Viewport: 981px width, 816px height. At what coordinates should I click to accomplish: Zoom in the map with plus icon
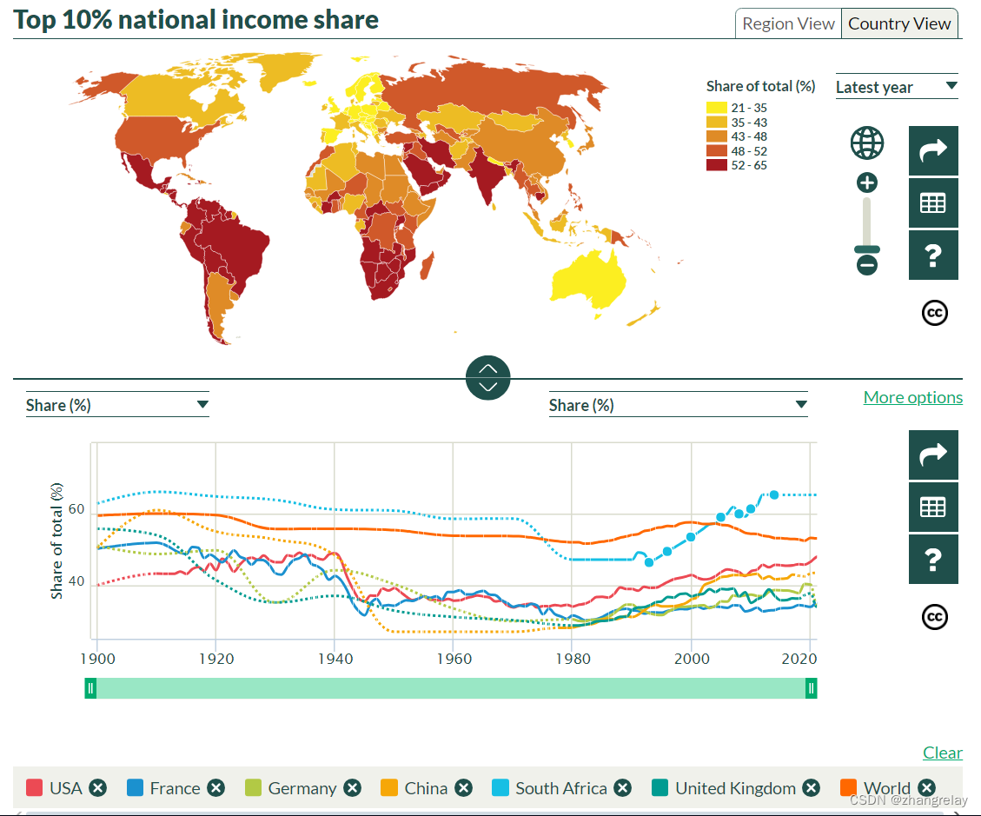tap(866, 183)
